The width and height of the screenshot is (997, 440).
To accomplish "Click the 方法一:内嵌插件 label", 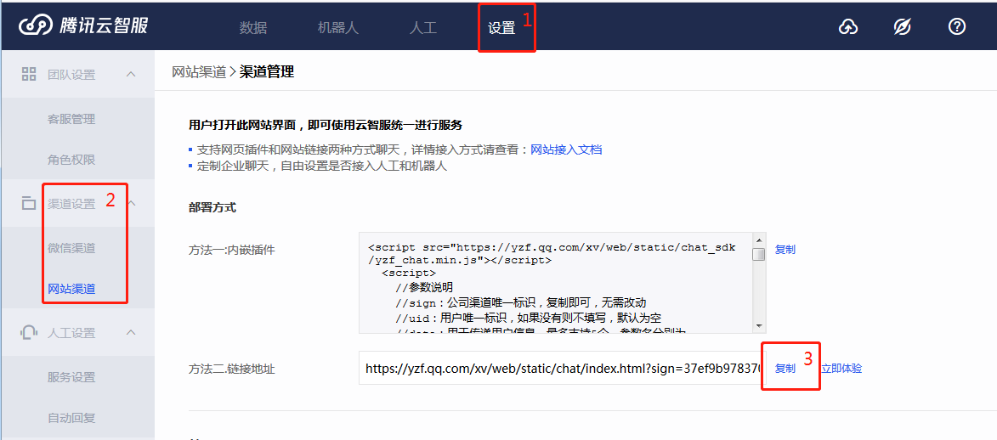I will [x=232, y=250].
